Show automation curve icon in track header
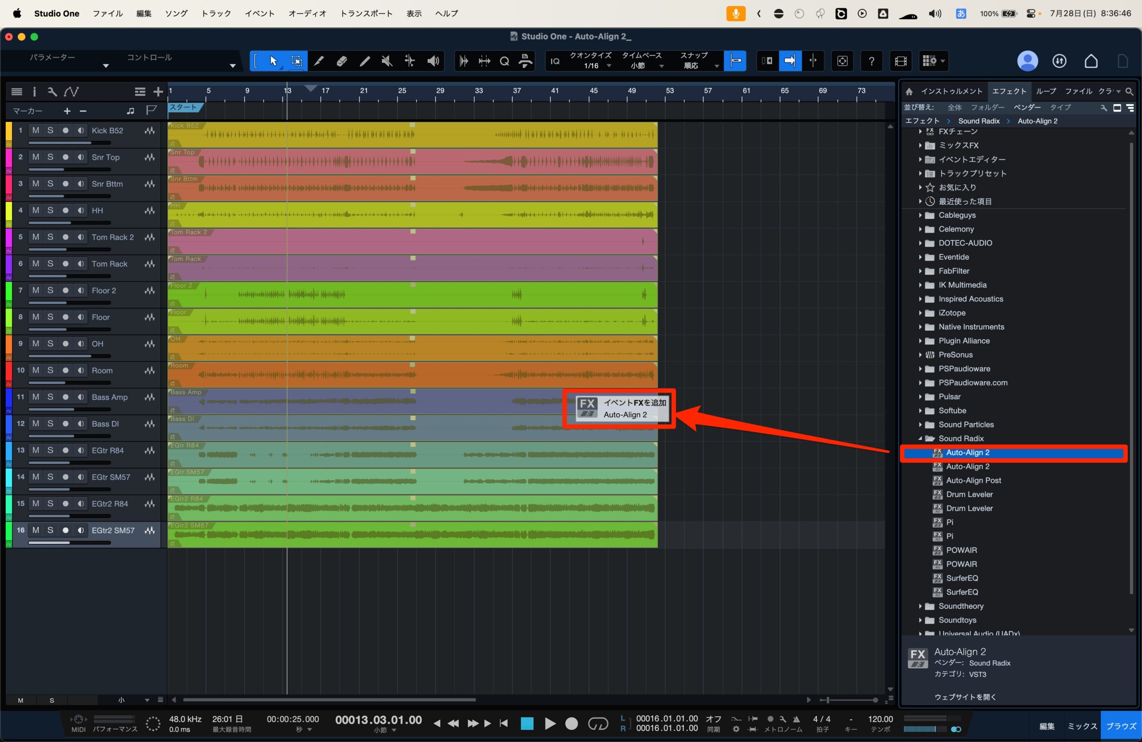Viewport: 1142px width, 742px height. pyautogui.click(x=71, y=91)
